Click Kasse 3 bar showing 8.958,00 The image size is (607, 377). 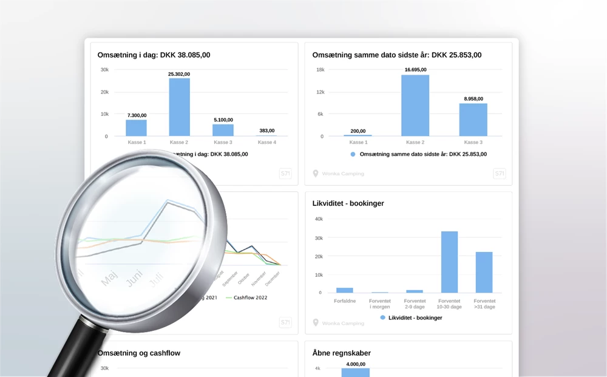pyautogui.click(x=473, y=120)
